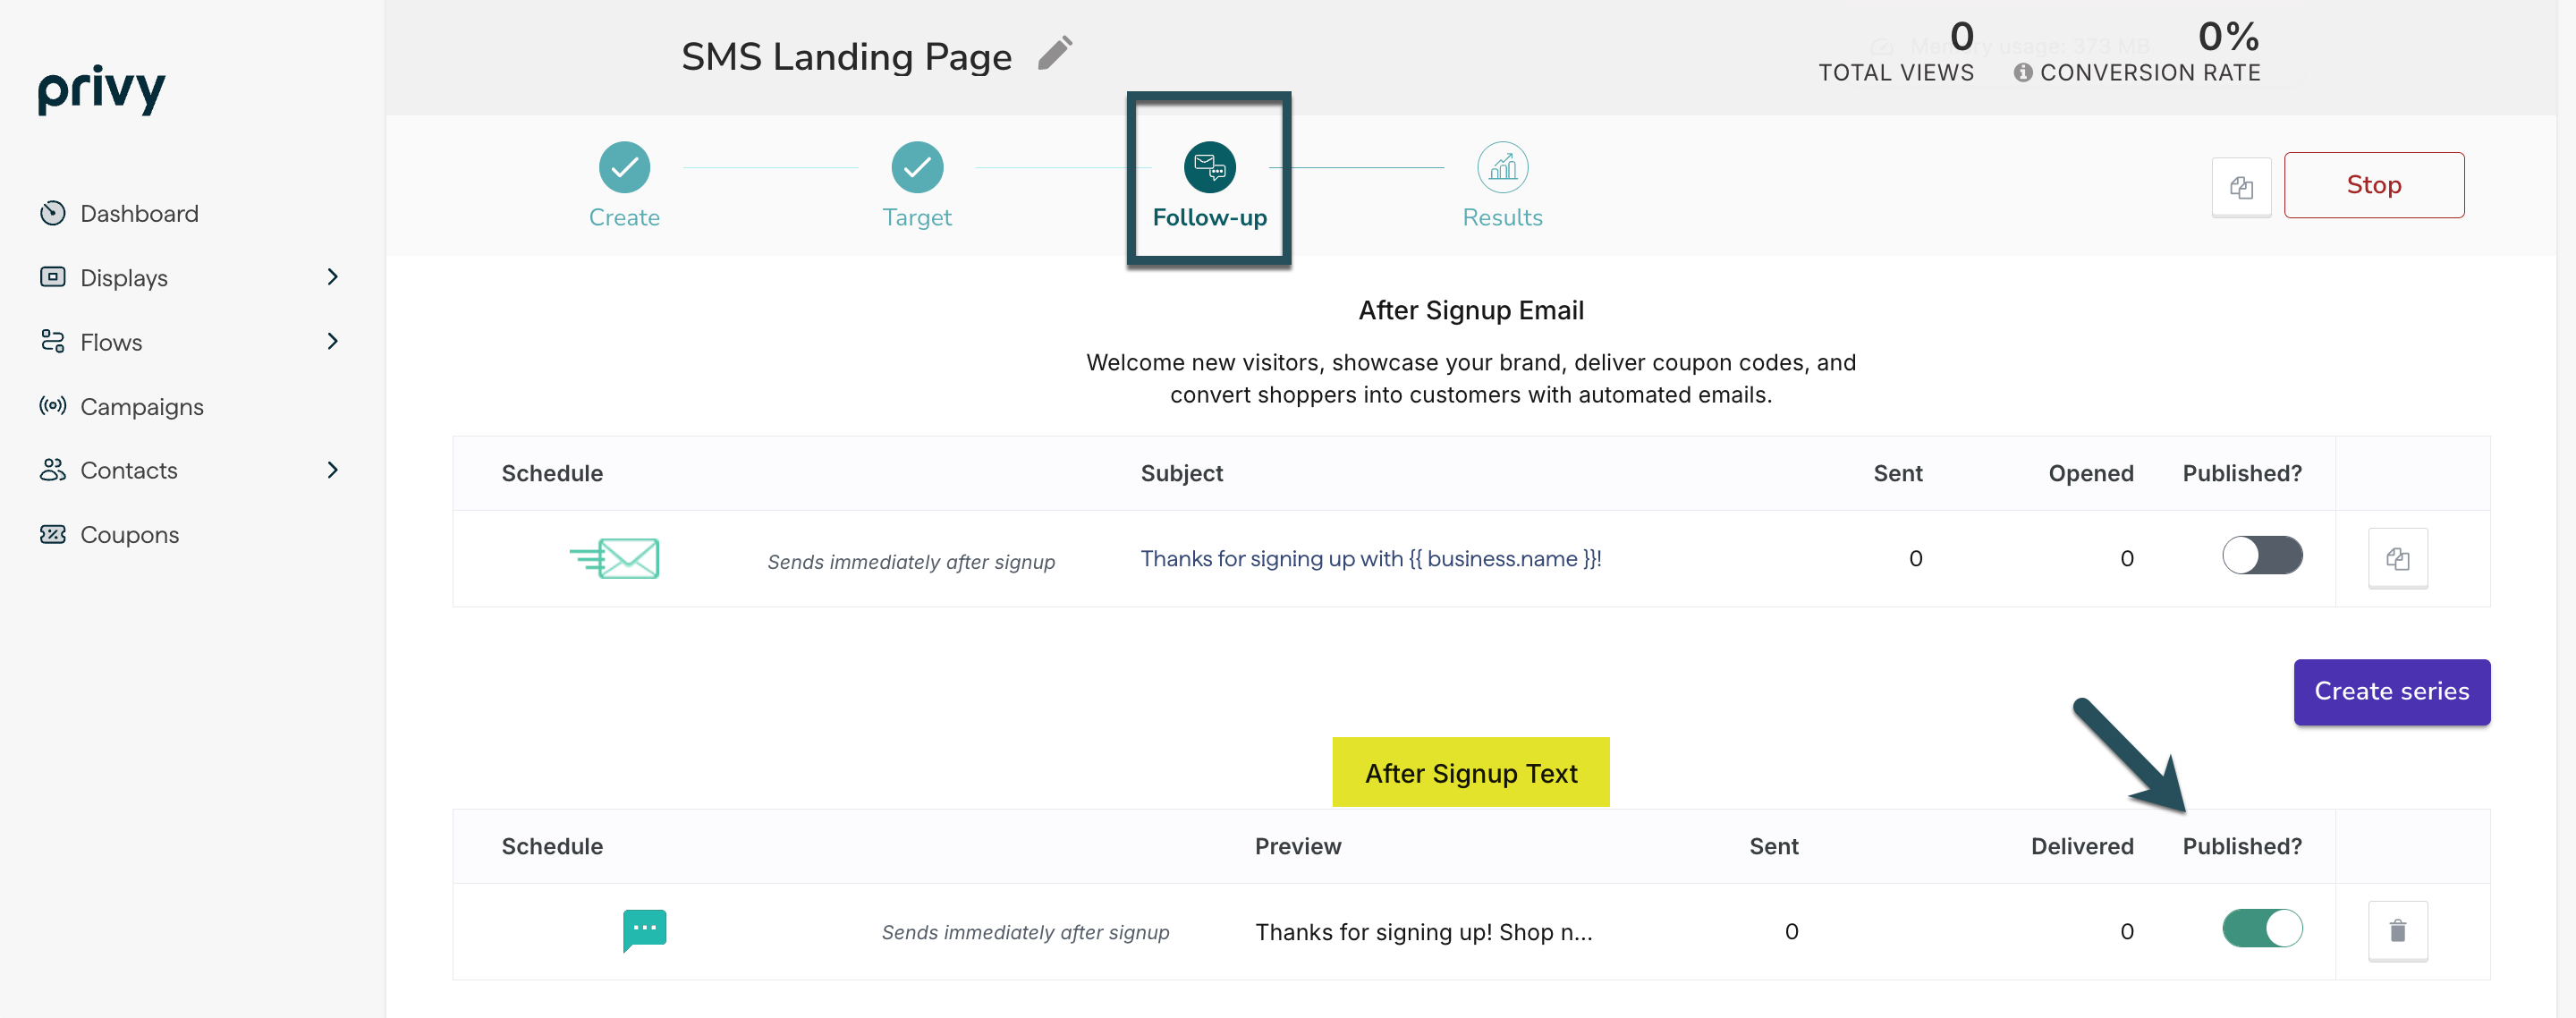Click the copy icon in the email row
This screenshot has height=1018, width=2576.
pos(2397,558)
